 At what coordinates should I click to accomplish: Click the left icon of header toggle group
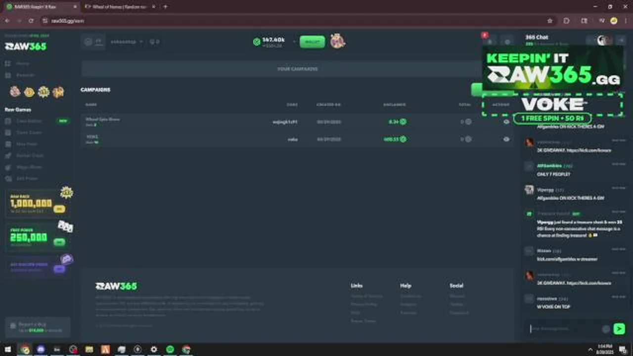[x=88, y=42]
